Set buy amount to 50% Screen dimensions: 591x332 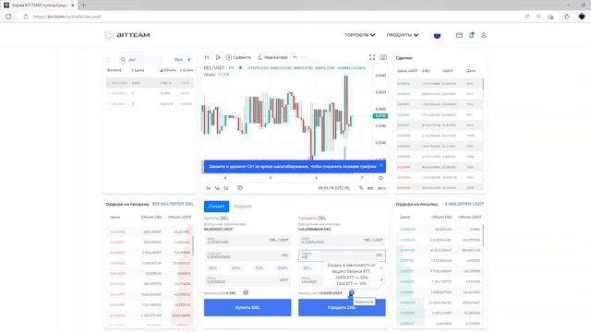(236, 268)
